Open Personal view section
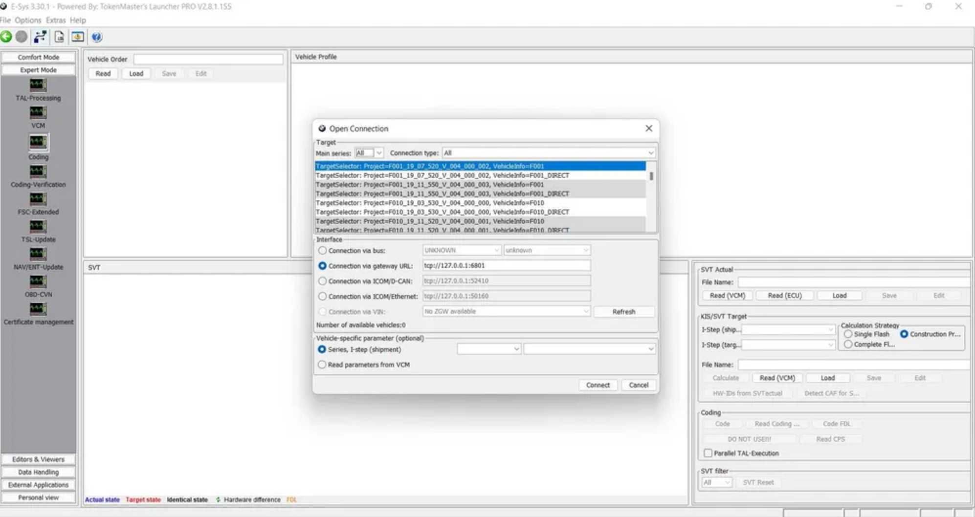The image size is (975, 517). coord(38,497)
